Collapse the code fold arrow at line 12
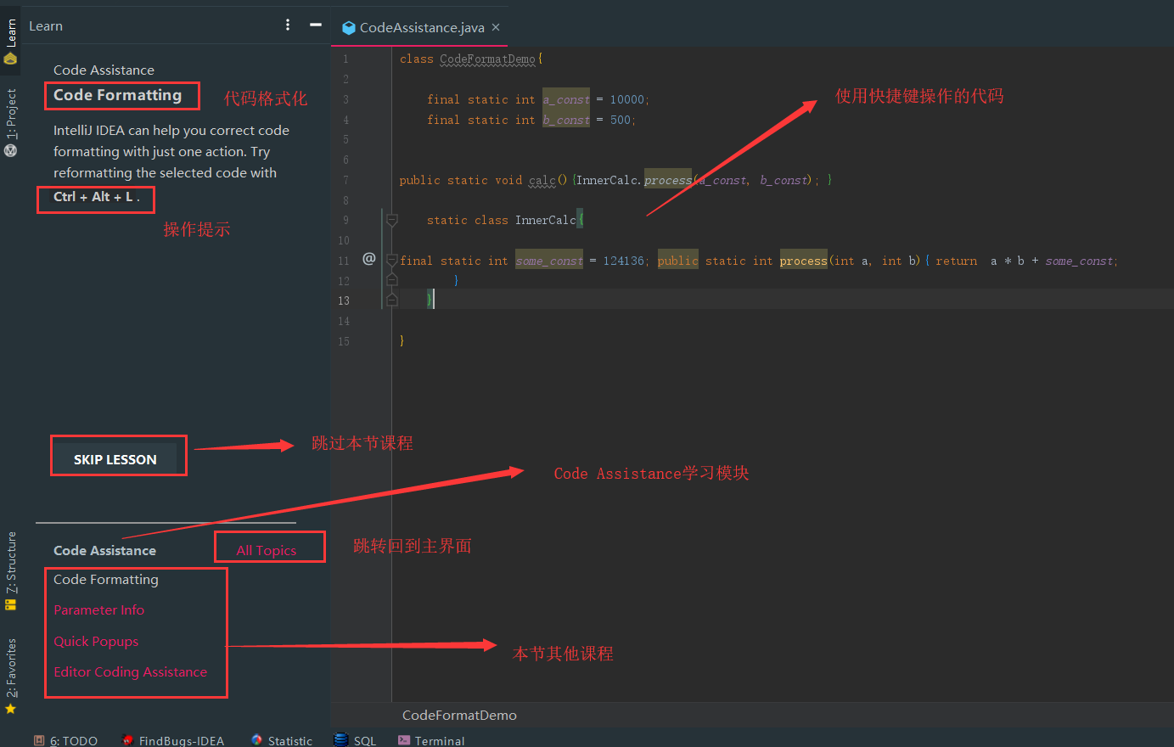The height and width of the screenshot is (747, 1174). click(391, 279)
